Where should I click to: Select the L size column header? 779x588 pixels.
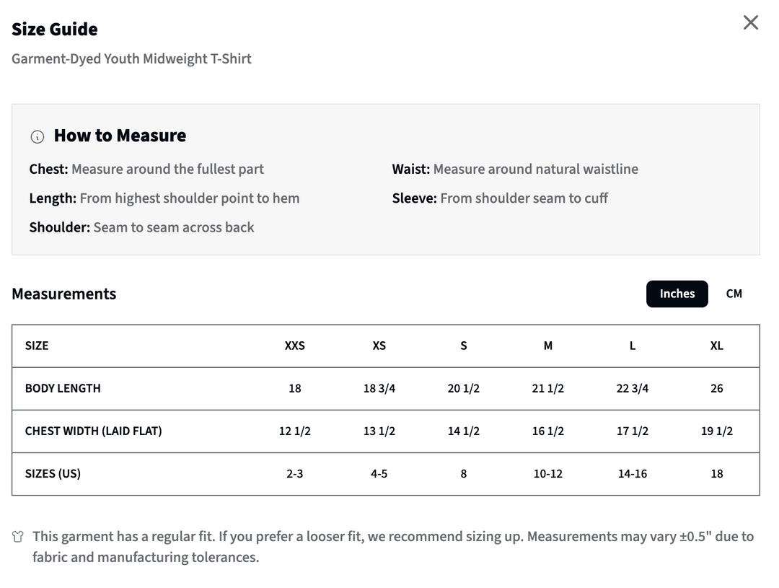tap(633, 346)
